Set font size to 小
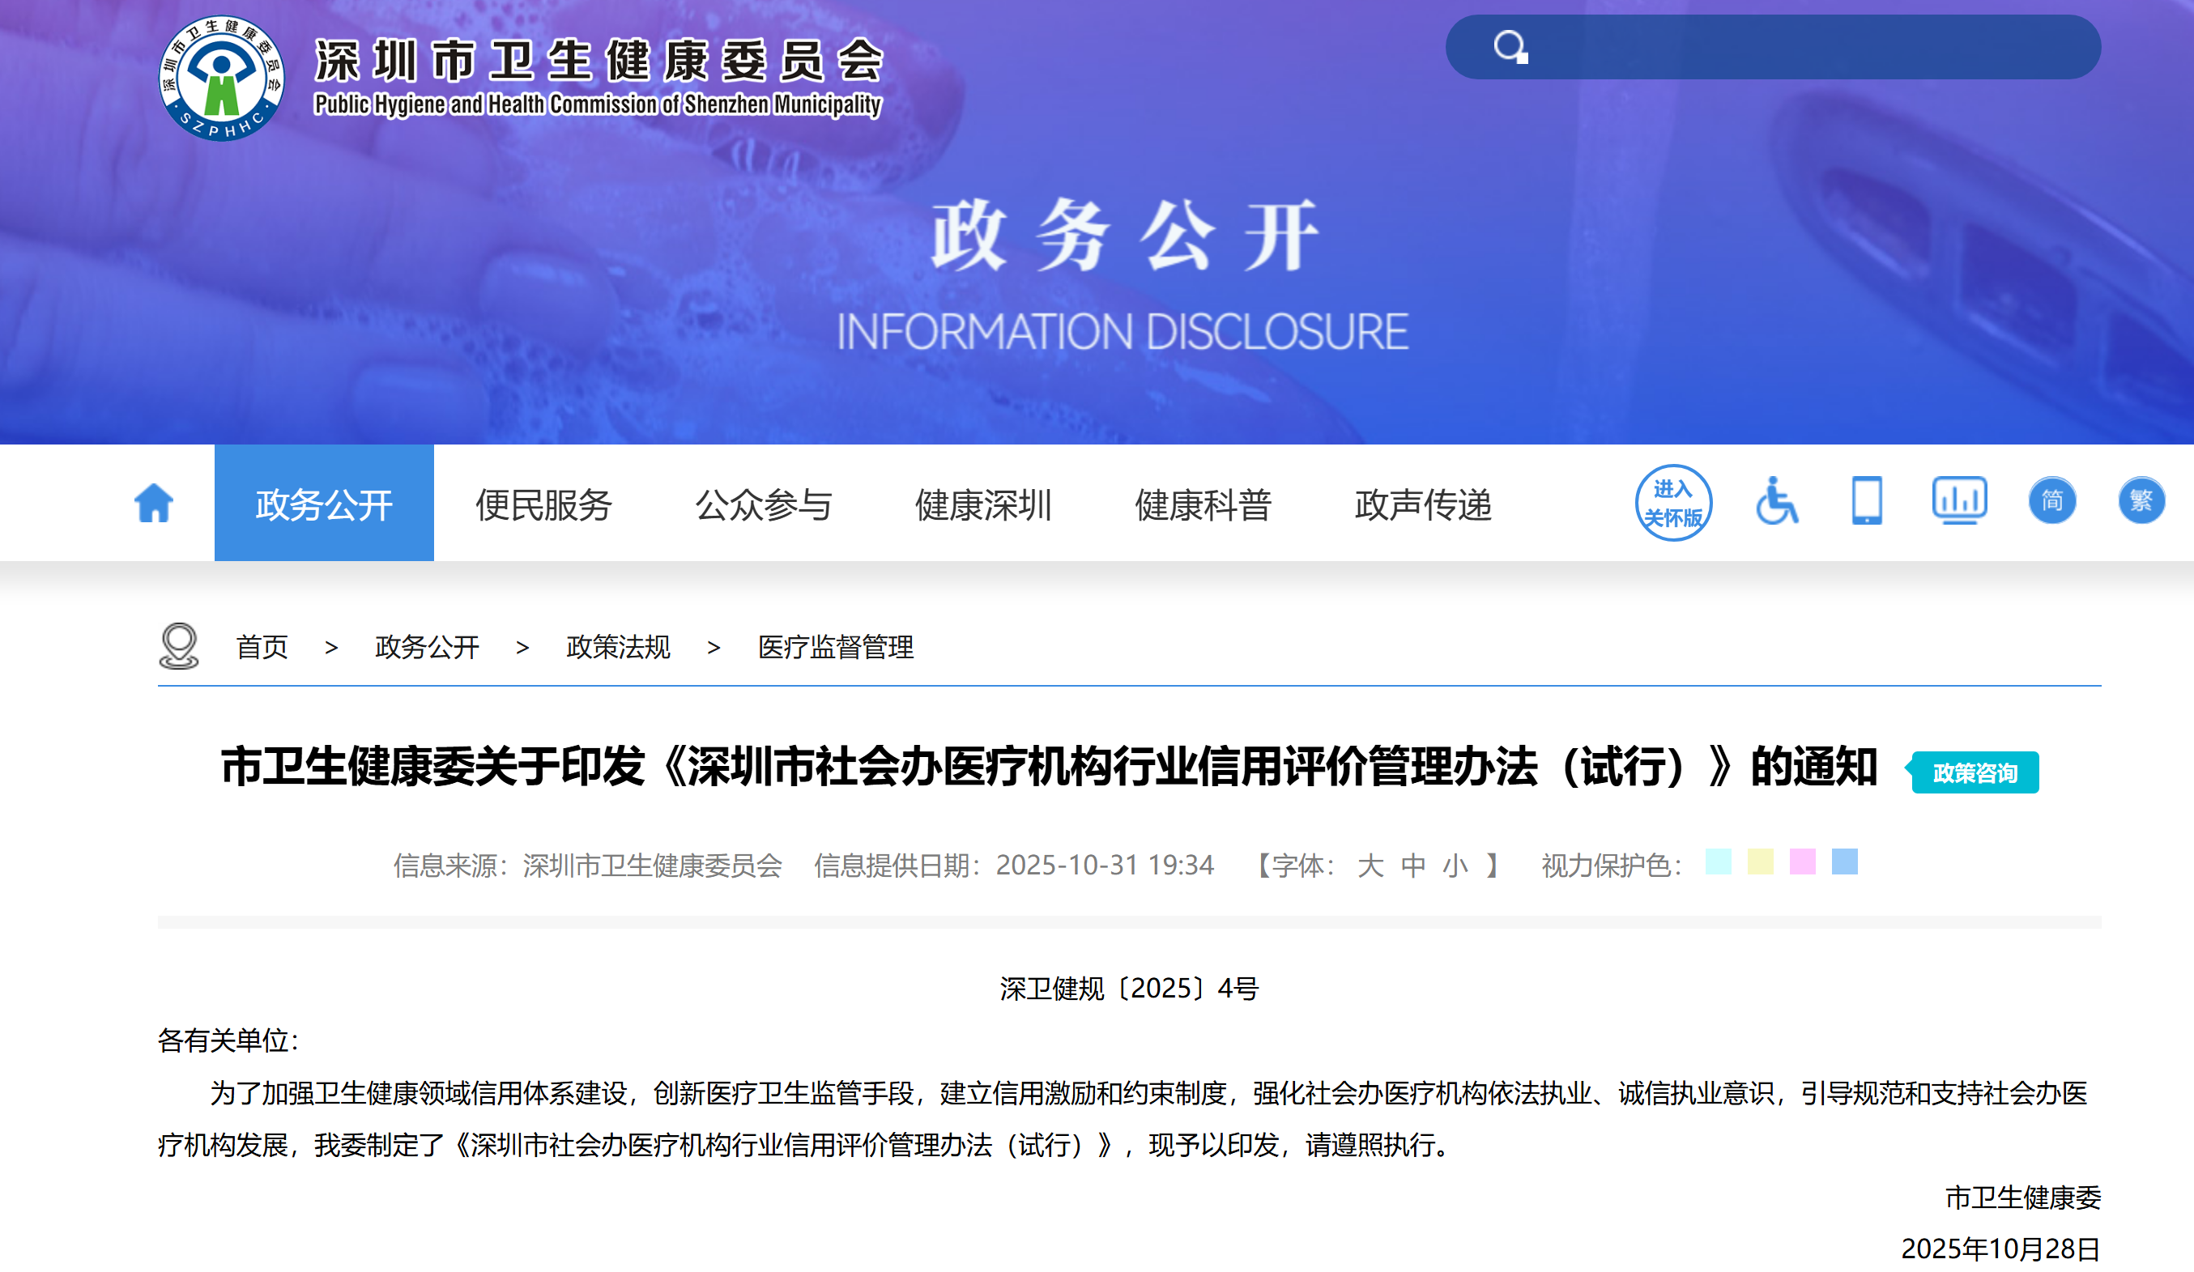The width and height of the screenshot is (2194, 1272). [1455, 866]
